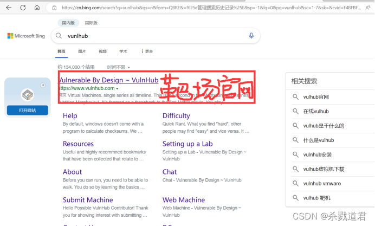Select the 图片 results tab

click(x=82, y=51)
